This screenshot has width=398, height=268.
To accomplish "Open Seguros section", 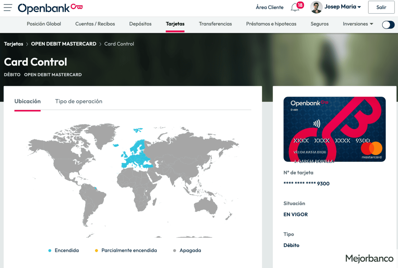I will tap(320, 24).
